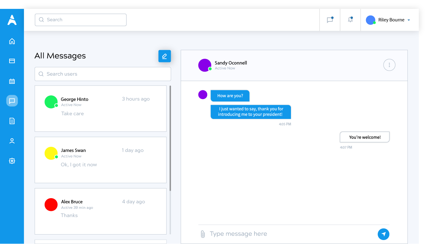Open Alex Bruce's red avatar
The width and height of the screenshot is (428, 244).
click(x=51, y=205)
